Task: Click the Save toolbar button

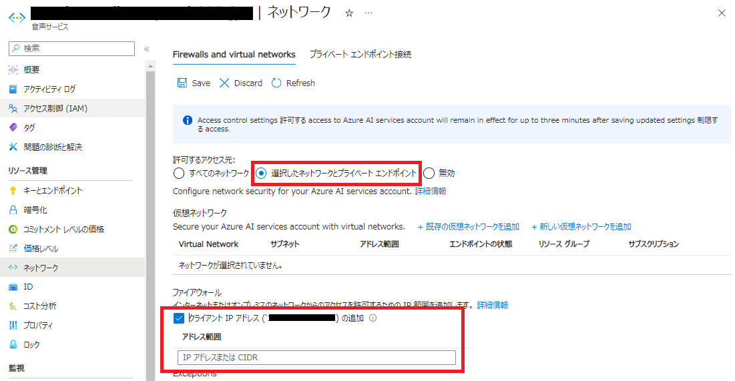Action: [194, 83]
